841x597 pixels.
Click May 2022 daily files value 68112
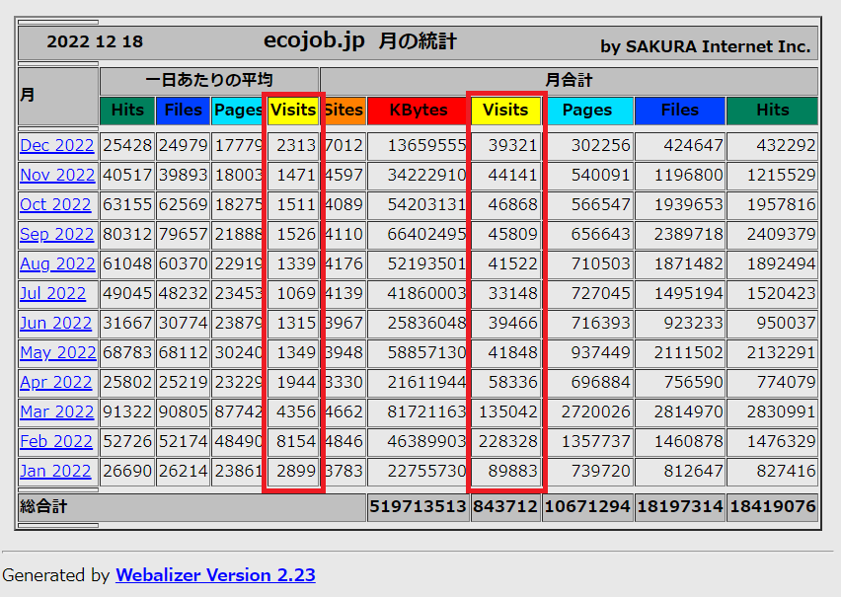point(183,353)
